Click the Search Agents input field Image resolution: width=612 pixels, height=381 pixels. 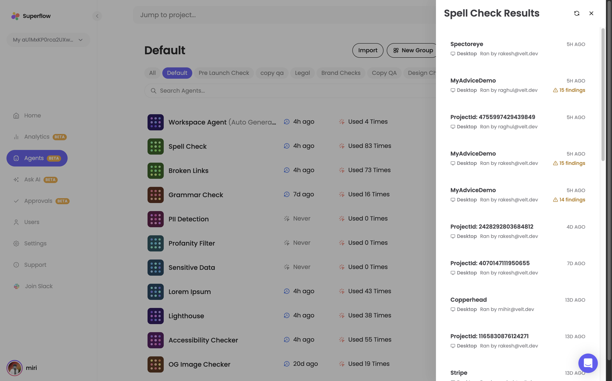click(x=290, y=91)
